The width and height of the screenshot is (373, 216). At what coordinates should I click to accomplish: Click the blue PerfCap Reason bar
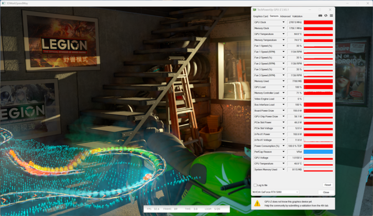(318, 152)
